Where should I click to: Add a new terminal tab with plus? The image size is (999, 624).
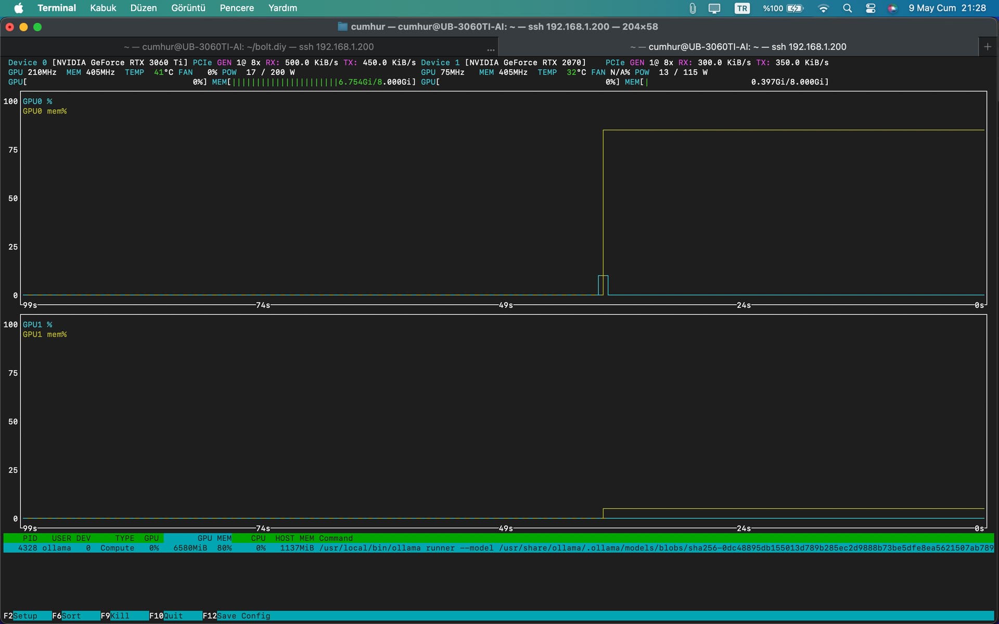pyautogui.click(x=988, y=46)
